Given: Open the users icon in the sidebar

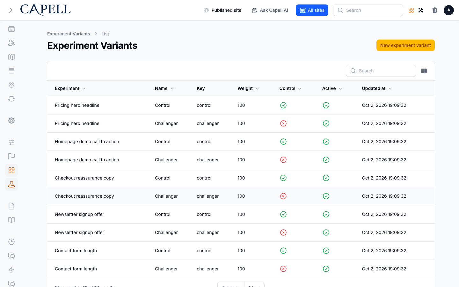Looking at the screenshot, I should [x=11, y=43].
